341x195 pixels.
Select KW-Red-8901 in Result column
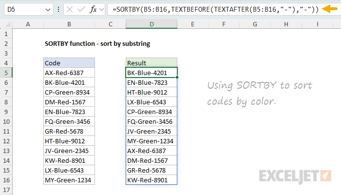tap(152, 180)
